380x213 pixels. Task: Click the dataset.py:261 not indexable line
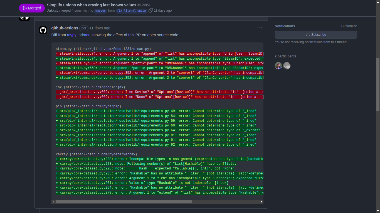[142, 183]
